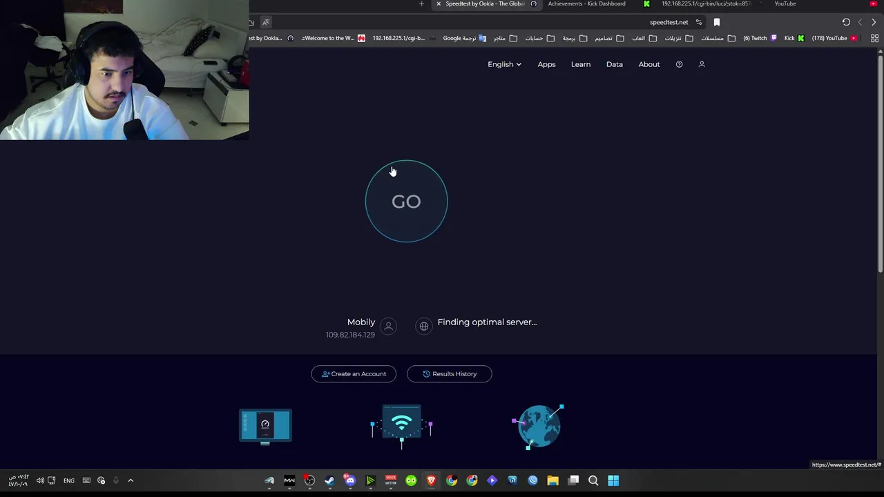Open taskbar search magnifier icon
This screenshot has width=884, height=497.
coord(593,480)
